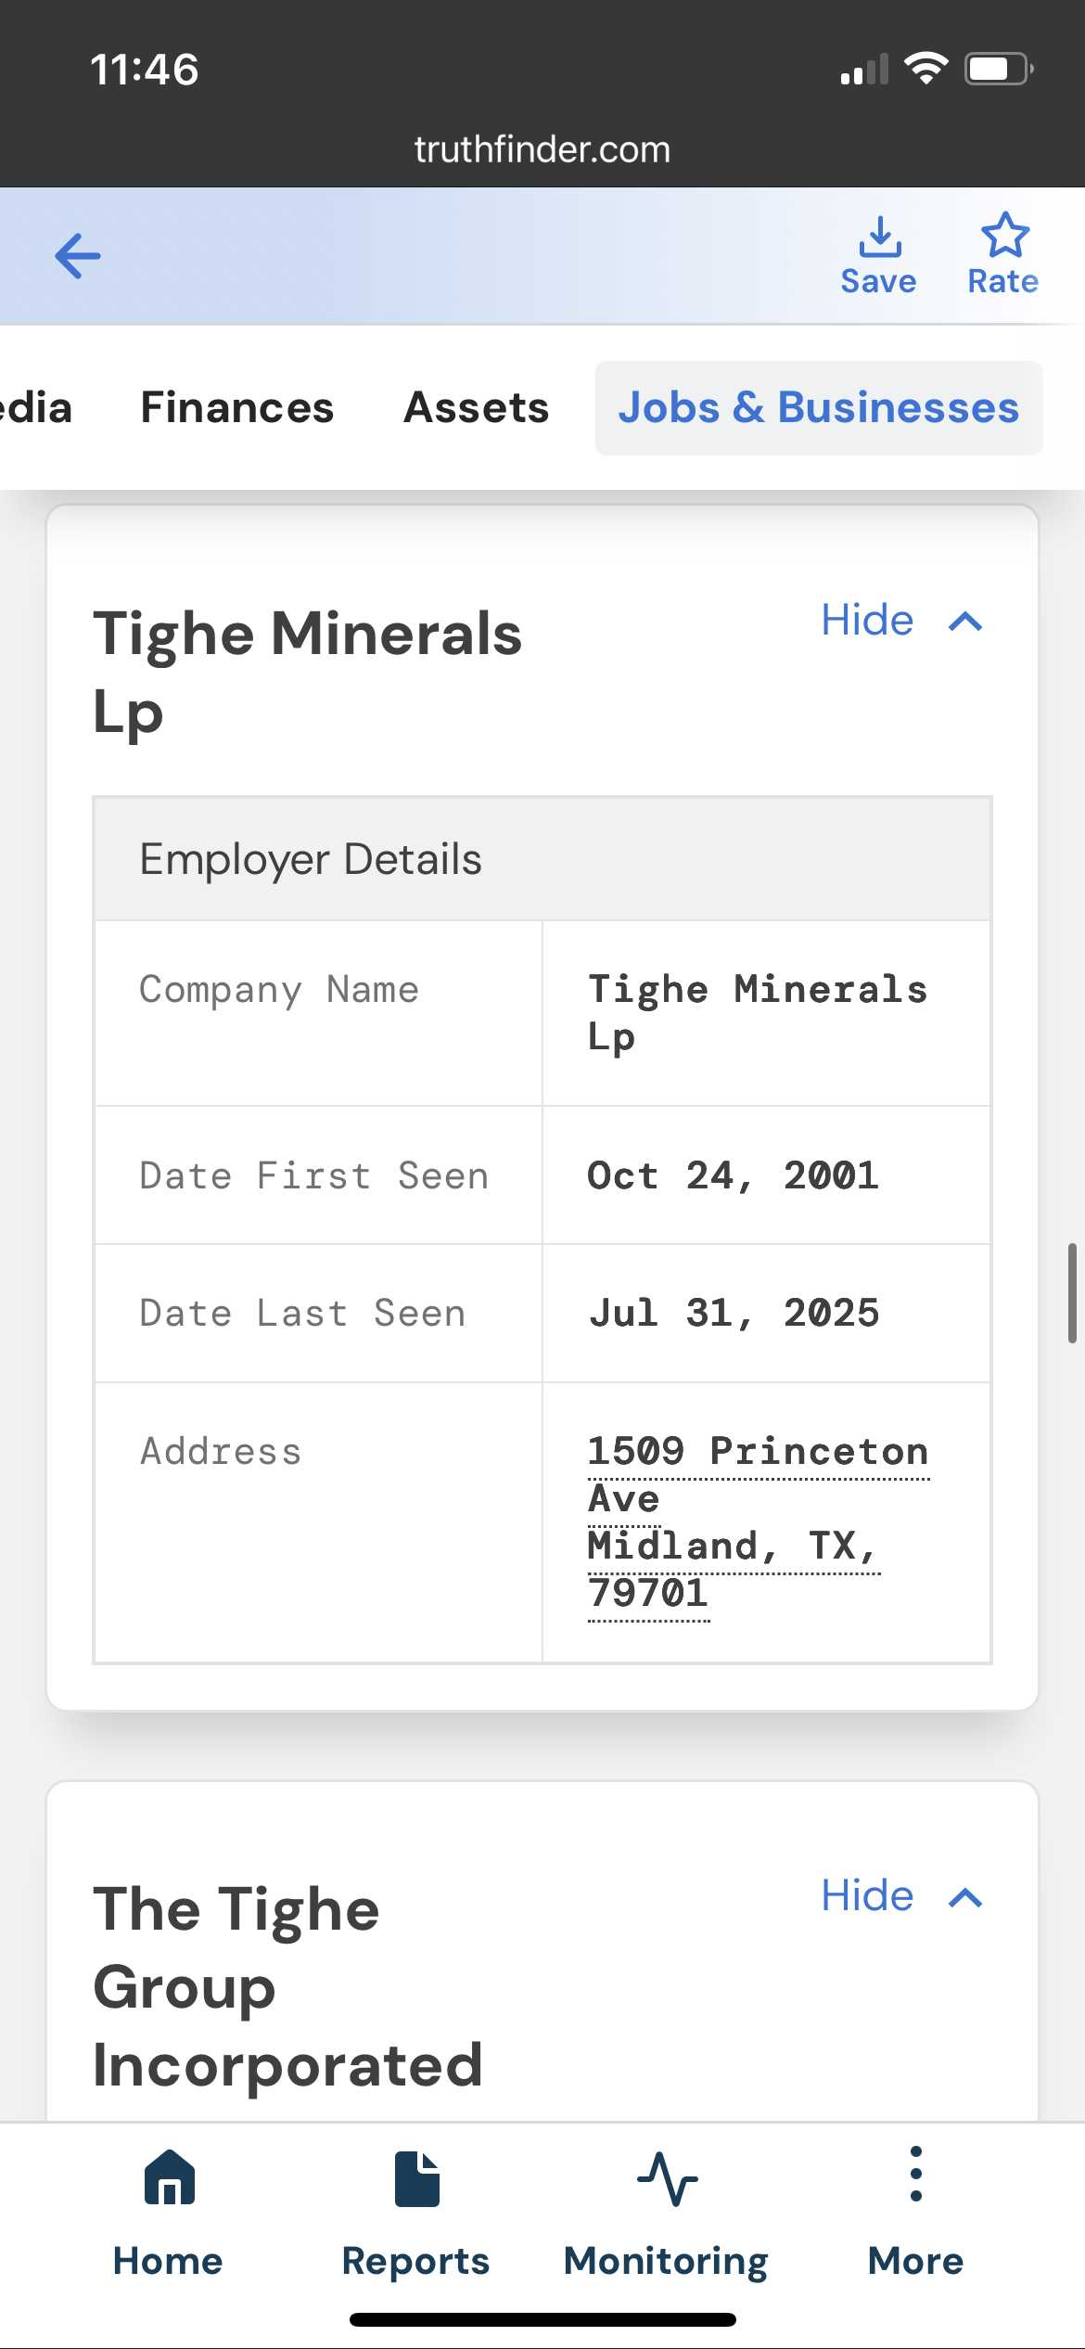1085x2349 pixels.
Task: Tap the battery indicator in status bar
Action: [x=999, y=69]
